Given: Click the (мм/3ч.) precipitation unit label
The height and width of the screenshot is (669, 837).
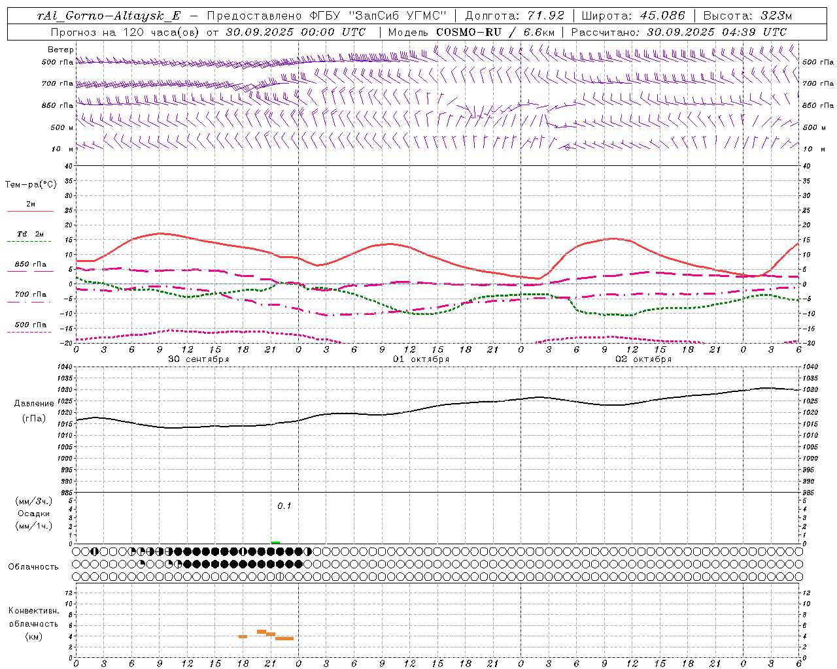Looking at the screenshot, I should 34,501.
